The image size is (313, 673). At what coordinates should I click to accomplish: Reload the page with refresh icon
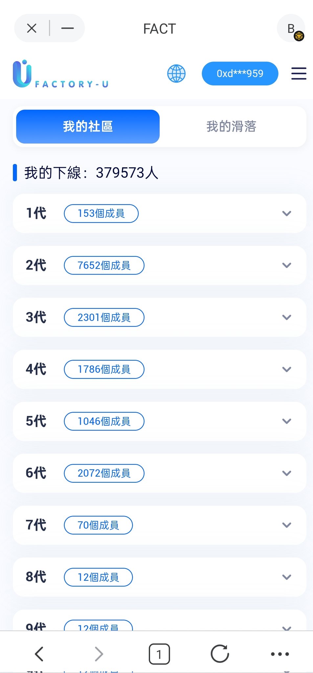pyautogui.click(x=220, y=654)
